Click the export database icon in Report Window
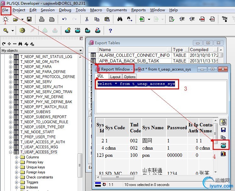This screenshot has width=235, height=191. (x=223, y=145)
